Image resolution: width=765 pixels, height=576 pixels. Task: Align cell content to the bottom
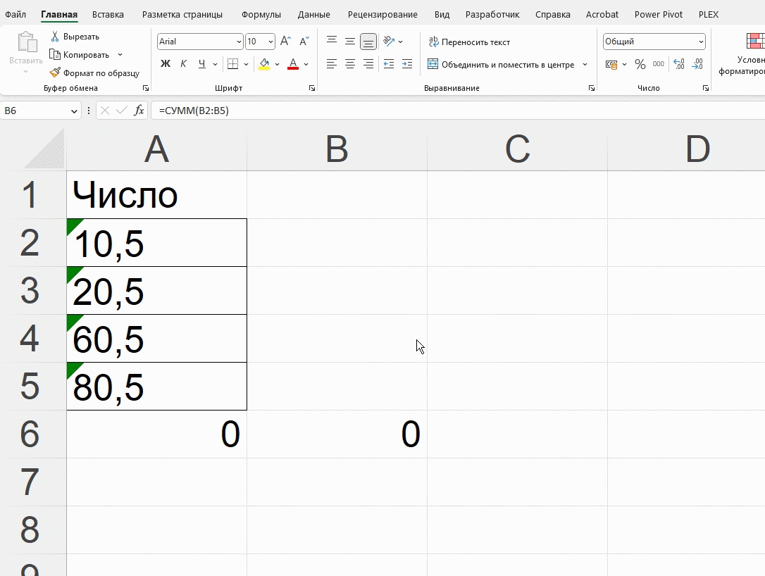(368, 42)
